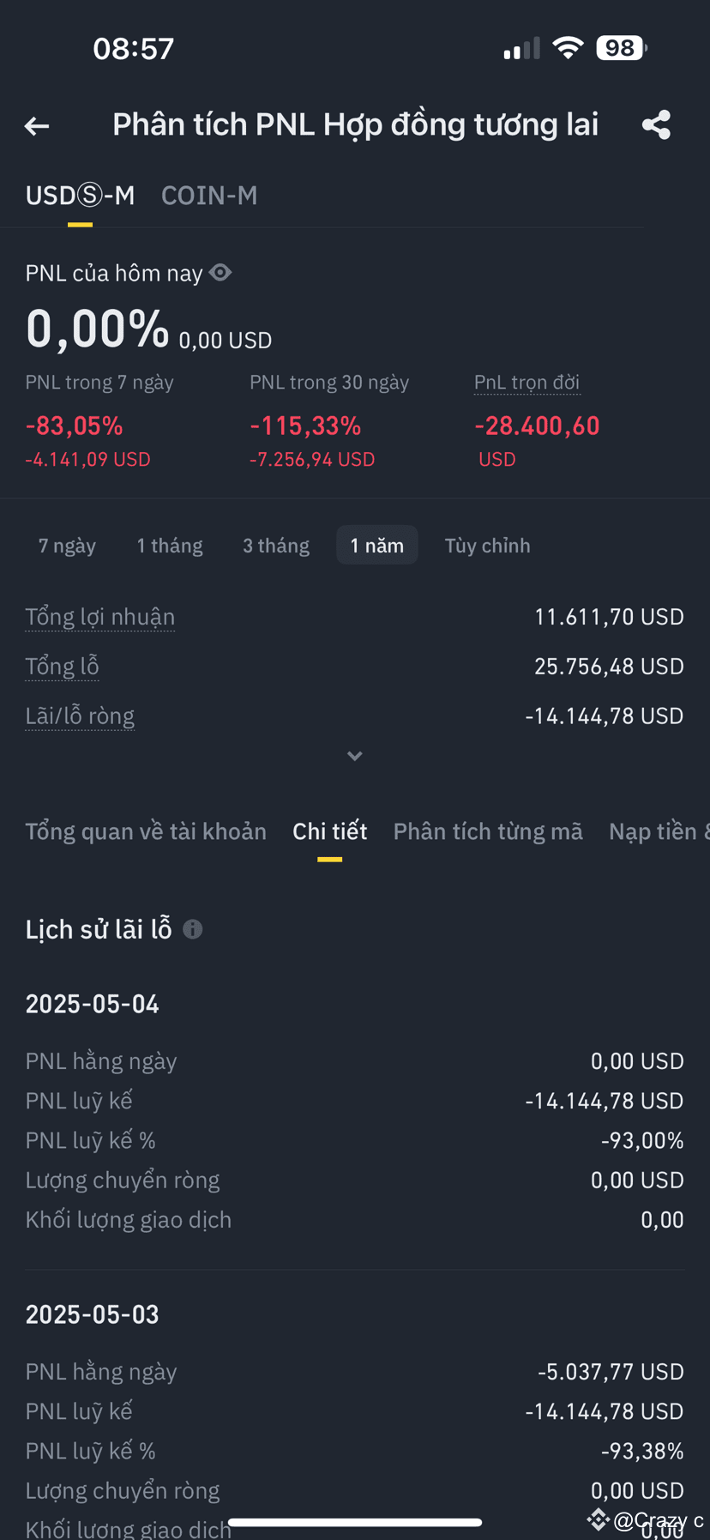This screenshot has height=1540, width=710.
Task: Select the 1 tháng range
Action: pos(170,546)
